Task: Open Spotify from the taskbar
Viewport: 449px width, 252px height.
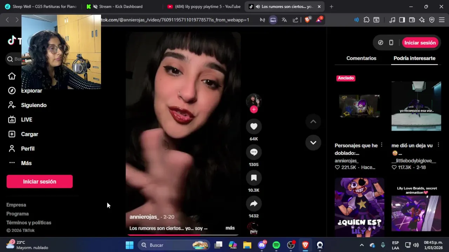Action: coord(276,245)
